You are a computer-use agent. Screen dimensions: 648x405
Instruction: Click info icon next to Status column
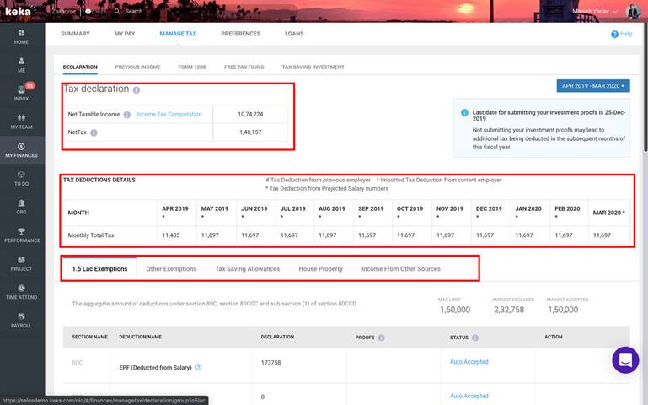tap(475, 337)
